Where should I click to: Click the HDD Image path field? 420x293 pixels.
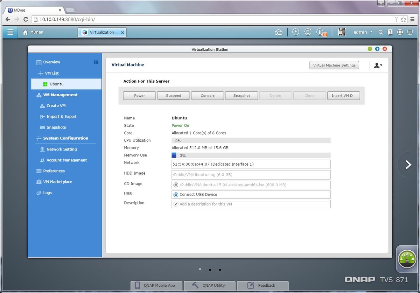click(x=251, y=175)
